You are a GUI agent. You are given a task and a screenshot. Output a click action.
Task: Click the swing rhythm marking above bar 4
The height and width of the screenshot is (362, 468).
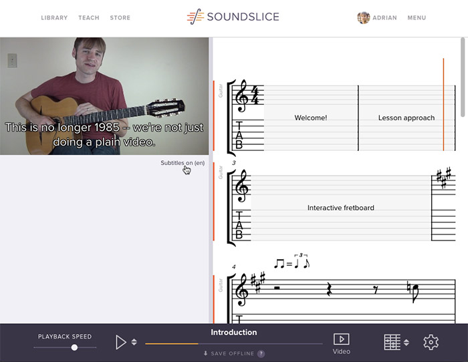tap(291, 262)
